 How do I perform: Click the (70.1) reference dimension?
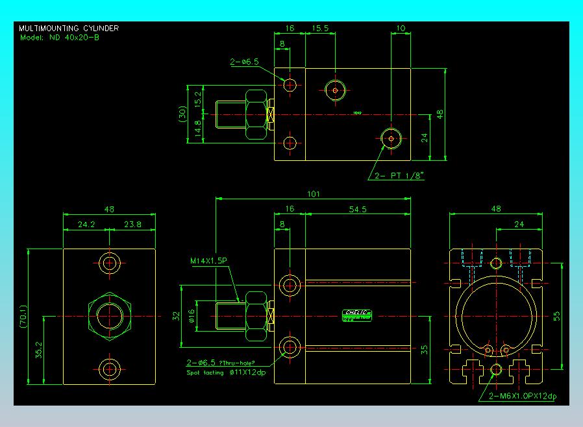(23, 317)
